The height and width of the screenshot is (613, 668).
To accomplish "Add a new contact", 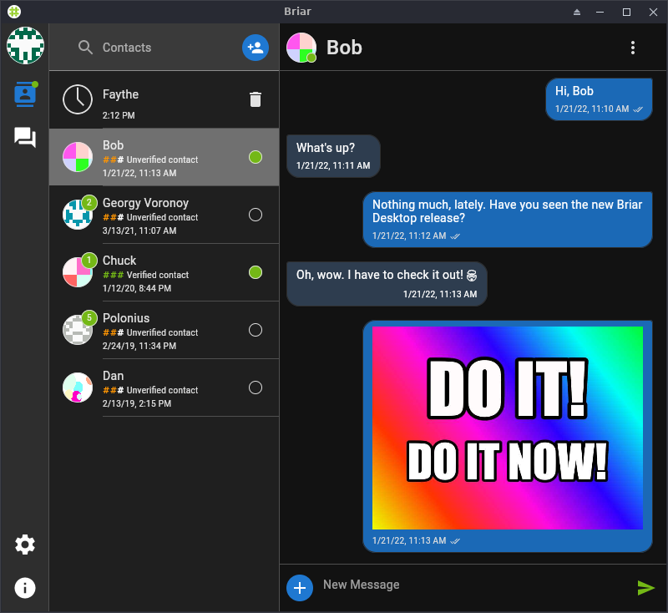I will [x=256, y=48].
